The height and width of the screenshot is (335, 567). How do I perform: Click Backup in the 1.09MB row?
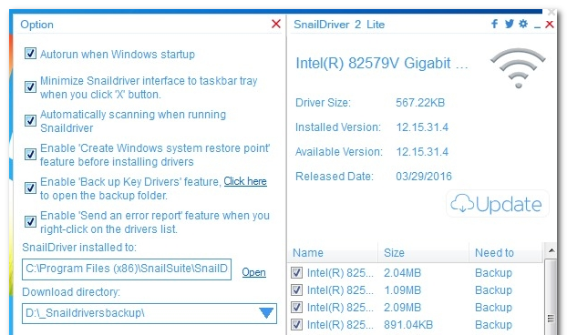click(x=493, y=289)
